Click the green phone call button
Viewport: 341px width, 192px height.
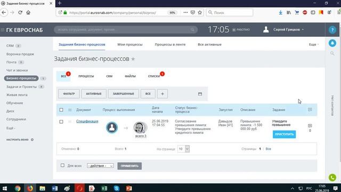[332, 178]
